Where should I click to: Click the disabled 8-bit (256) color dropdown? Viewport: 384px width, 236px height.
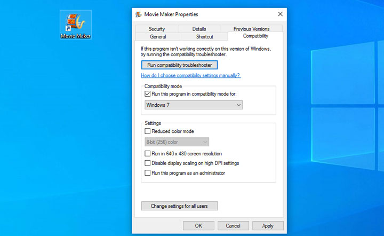(x=177, y=142)
